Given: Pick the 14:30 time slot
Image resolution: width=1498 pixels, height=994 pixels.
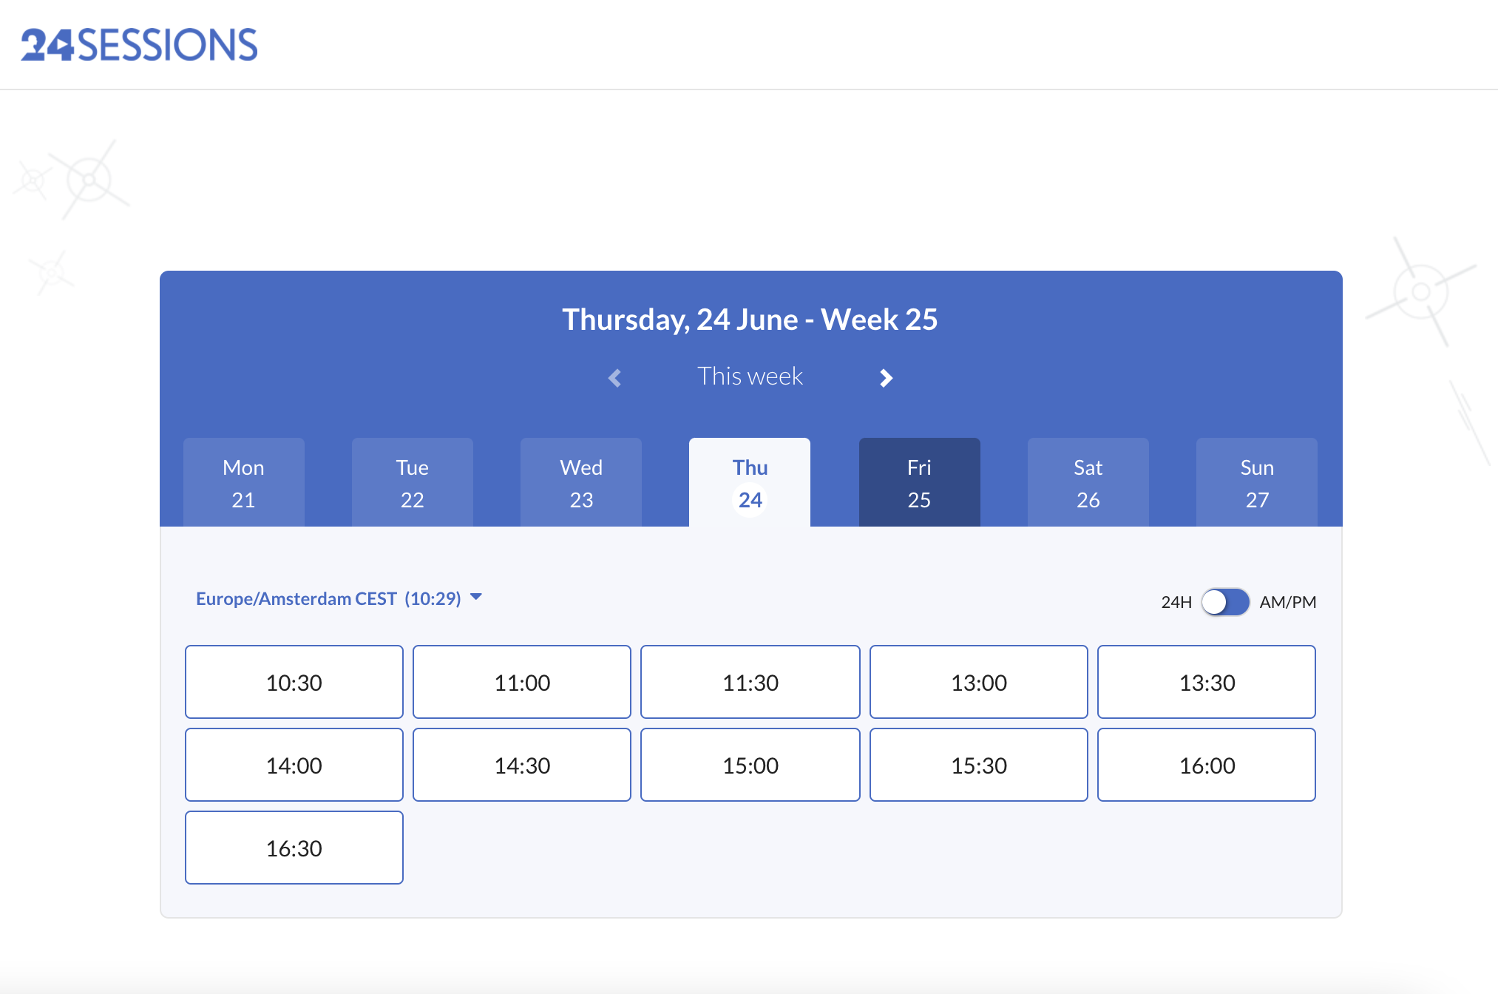Looking at the screenshot, I should pos(522,765).
